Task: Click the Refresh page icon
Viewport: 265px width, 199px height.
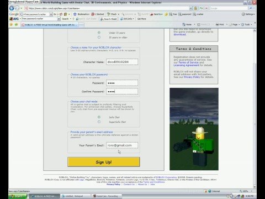Action: (202, 8)
